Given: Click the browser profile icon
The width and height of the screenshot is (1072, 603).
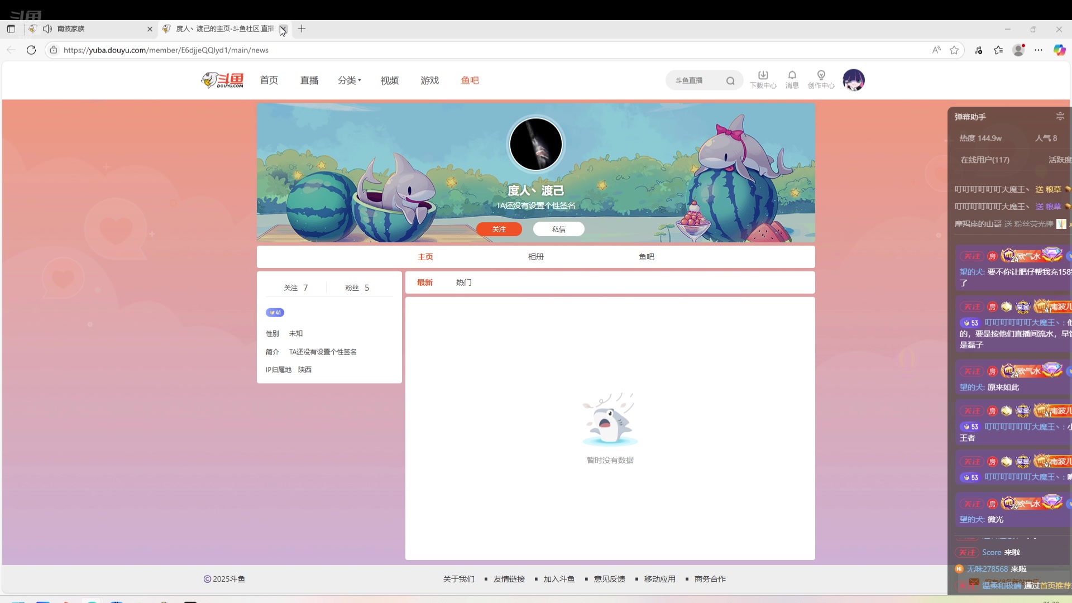Looking at the screenshot, I should [1019, 50].
